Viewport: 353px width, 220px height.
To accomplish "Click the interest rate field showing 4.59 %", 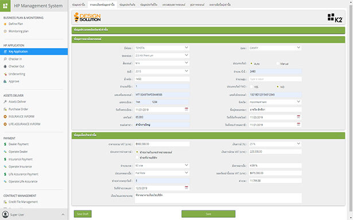I will tap(275, 166).
